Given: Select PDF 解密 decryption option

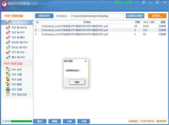Looking at the screenshot, I should [17, 84].
